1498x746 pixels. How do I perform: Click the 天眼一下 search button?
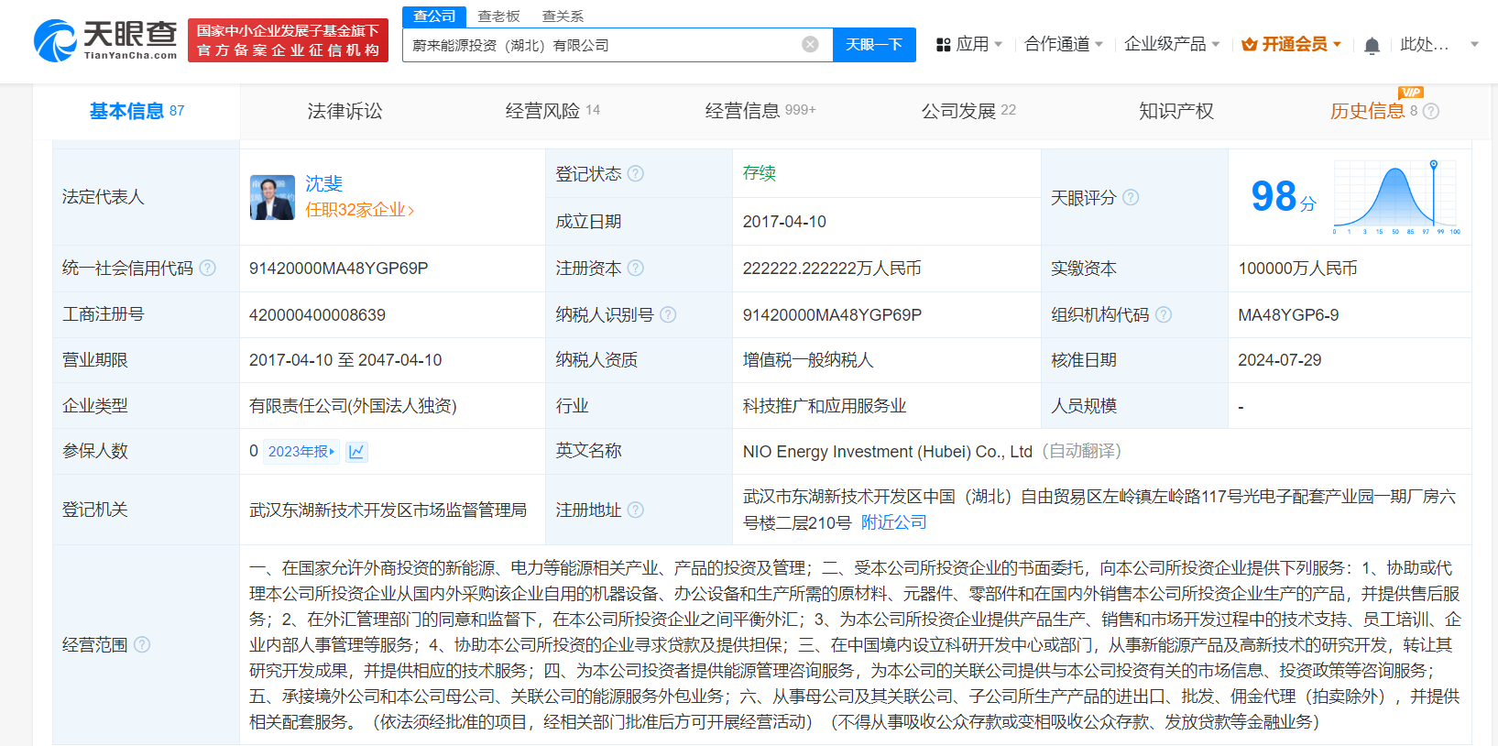pyautogui.click(x=874, y=44)
